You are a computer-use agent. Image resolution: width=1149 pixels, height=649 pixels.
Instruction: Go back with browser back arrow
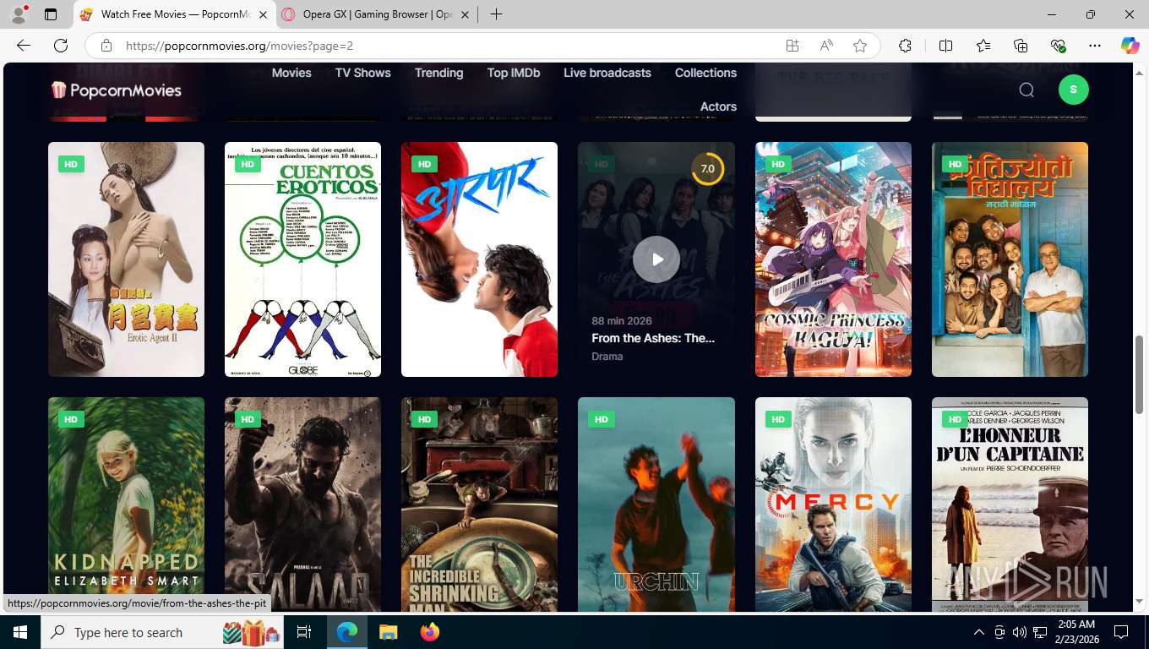click(x=24, y=46)
